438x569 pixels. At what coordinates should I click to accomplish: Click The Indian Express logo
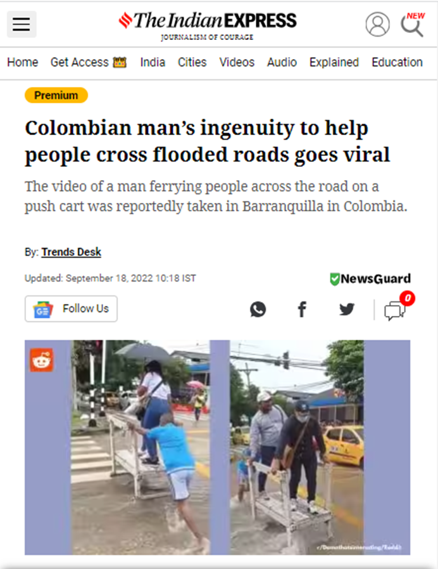(208, 25)
